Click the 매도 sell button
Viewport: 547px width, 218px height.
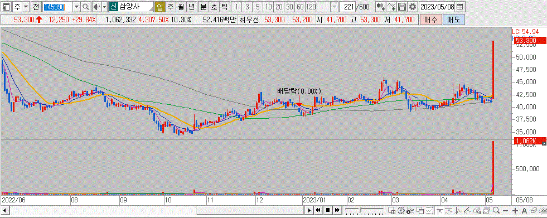[454, 20]
